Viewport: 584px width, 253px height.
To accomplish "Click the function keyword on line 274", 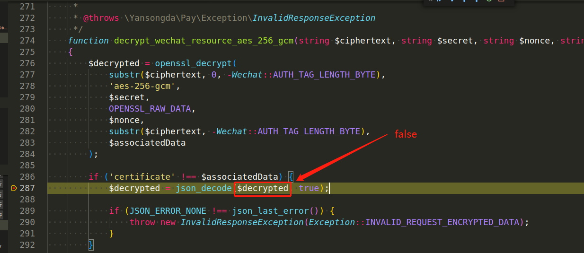I will pos(88,41).
